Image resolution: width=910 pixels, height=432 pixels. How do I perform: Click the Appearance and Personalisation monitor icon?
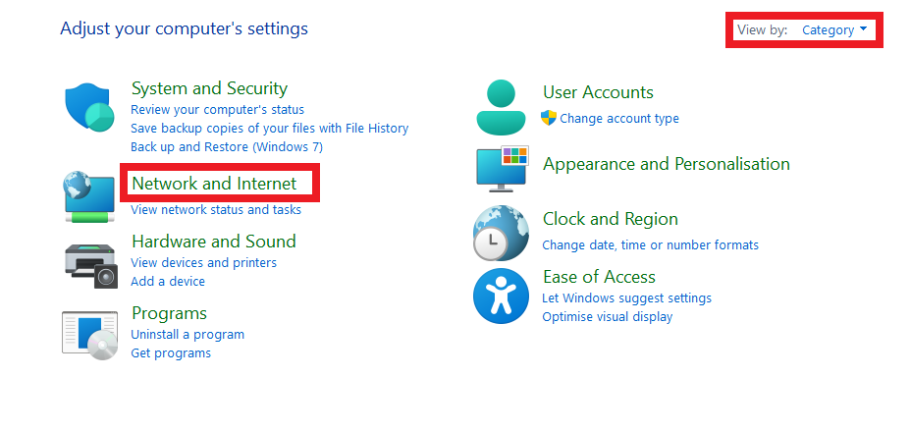click(502, 166)
